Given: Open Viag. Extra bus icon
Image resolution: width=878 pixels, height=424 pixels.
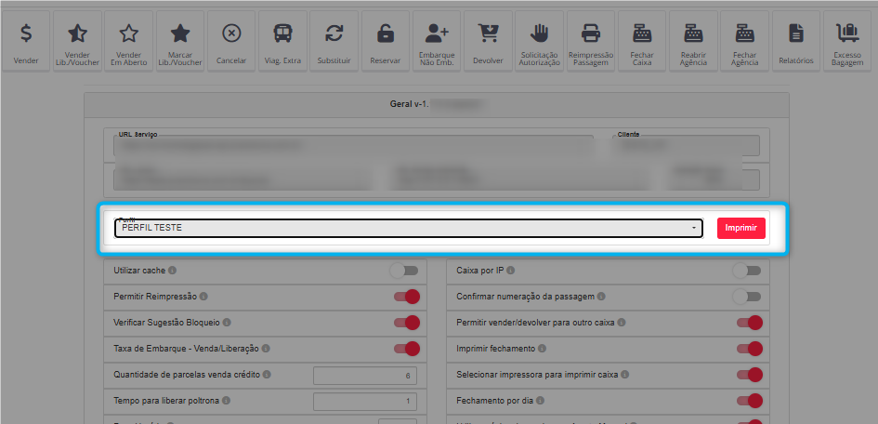Looking at the screenshot, I should click(x=282, y=33).
